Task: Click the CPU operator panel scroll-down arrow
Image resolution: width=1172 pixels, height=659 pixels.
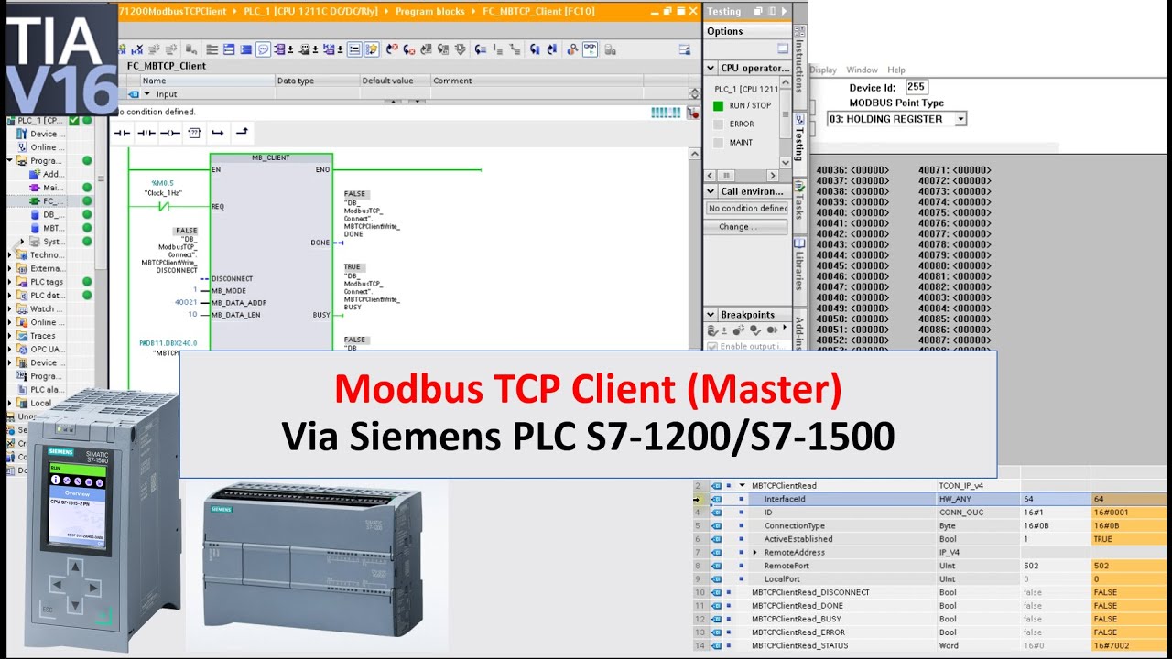Action: [x=785, y=161]
